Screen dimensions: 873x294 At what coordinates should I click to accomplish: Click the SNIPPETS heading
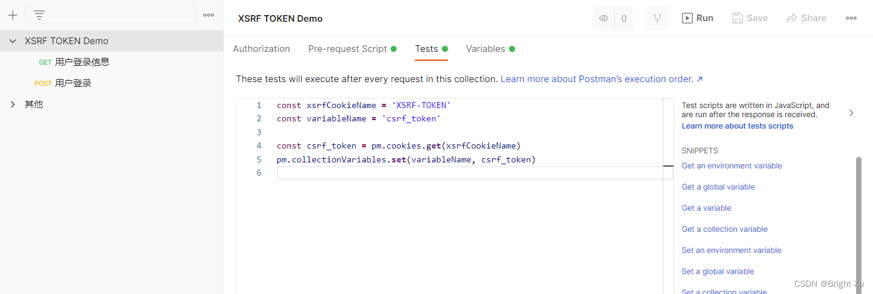pos(699,151)
